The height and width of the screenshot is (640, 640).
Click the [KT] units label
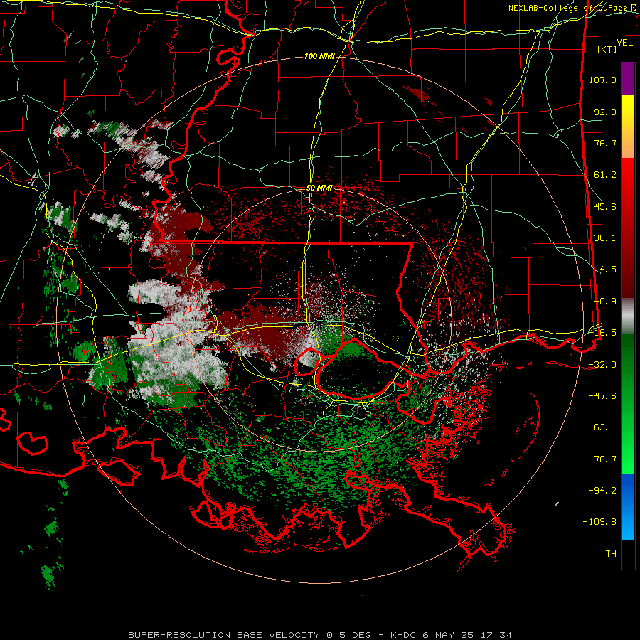click(x=607, y=49)
